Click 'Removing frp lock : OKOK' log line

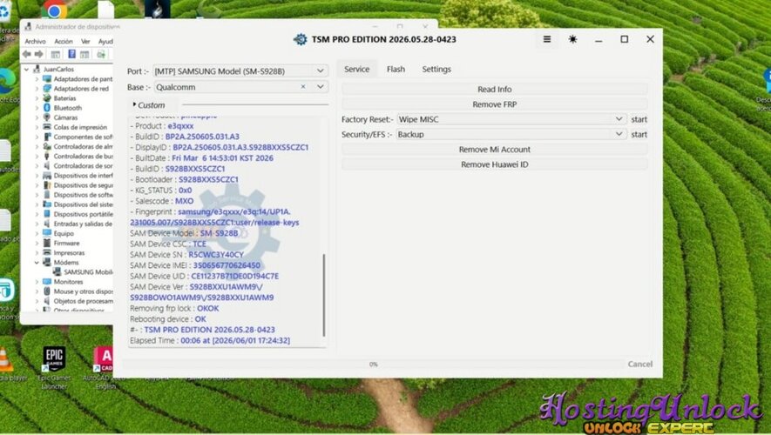174,308
